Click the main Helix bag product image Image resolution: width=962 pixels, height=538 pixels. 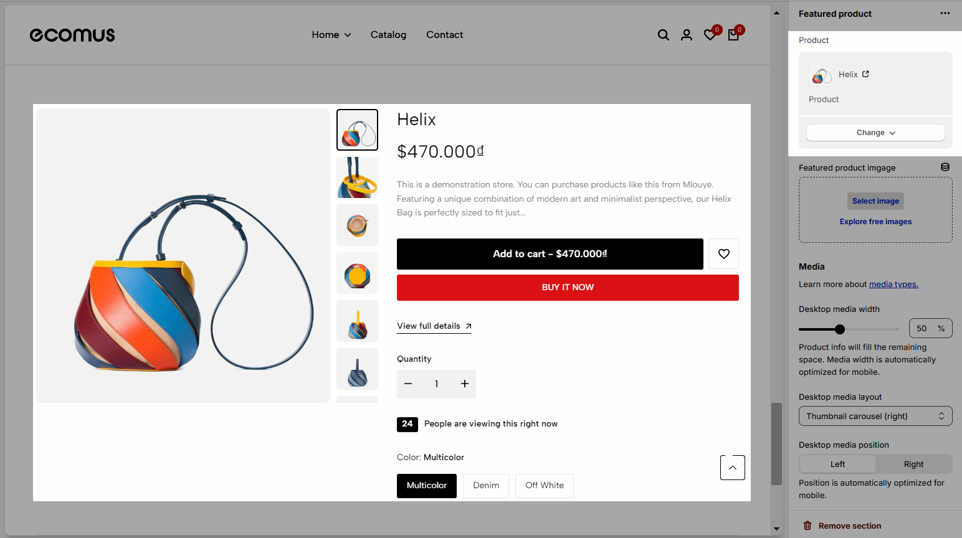pyautogui.click(x=183, y=256)
